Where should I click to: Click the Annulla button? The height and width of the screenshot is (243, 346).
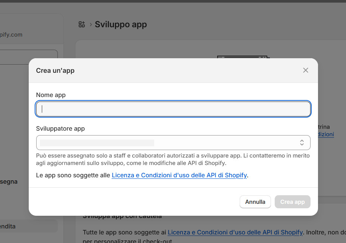pyautogui.click(x=255, y=202)
